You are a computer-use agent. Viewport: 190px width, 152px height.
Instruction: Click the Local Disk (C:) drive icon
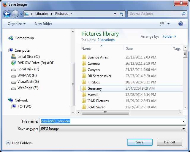14,57
